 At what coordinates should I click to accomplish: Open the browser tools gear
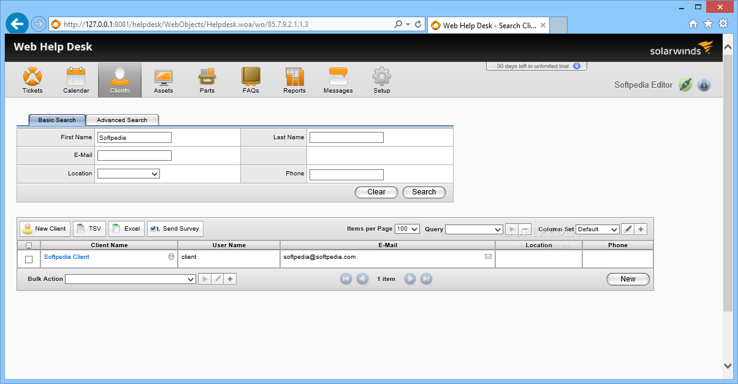coord(723,24)
